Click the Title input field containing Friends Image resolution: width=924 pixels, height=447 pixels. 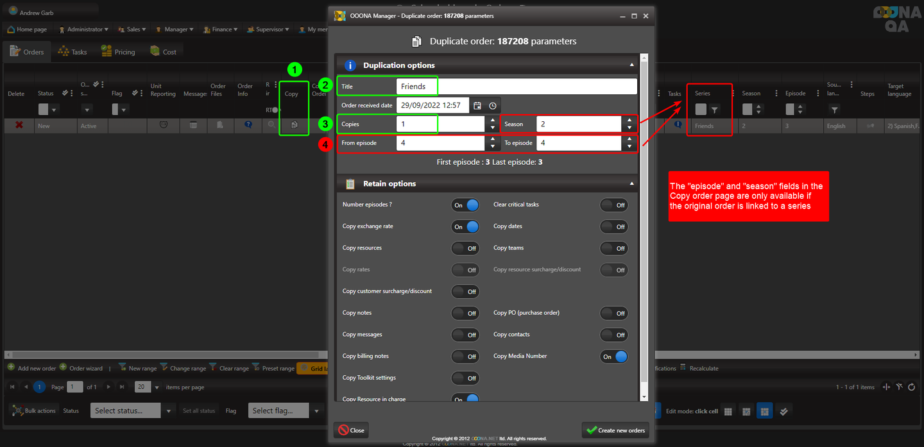click(x=516, y=87)
